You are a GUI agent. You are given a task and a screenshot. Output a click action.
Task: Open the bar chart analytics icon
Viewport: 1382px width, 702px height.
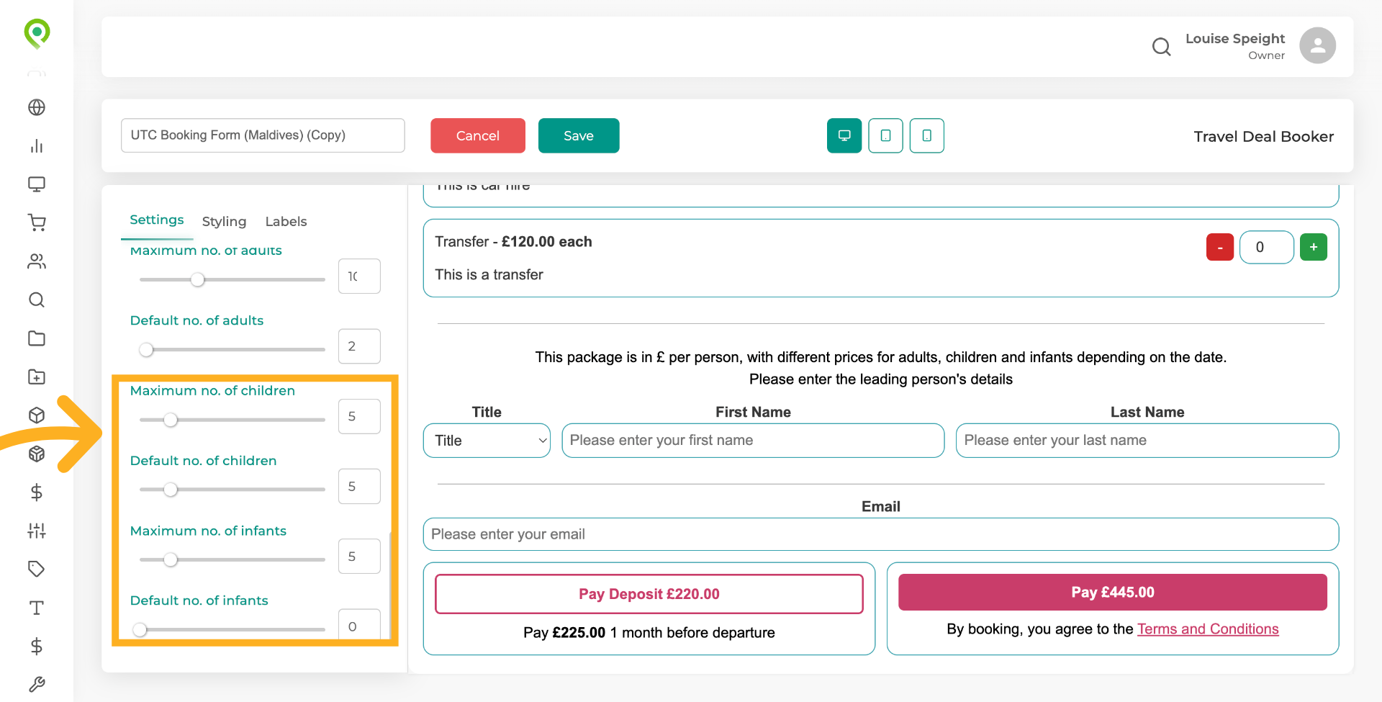tap(37, 146)
